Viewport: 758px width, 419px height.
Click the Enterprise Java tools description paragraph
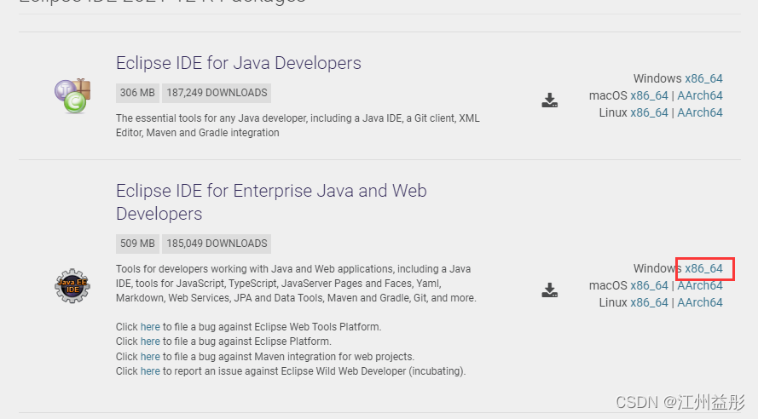point(297,284)
